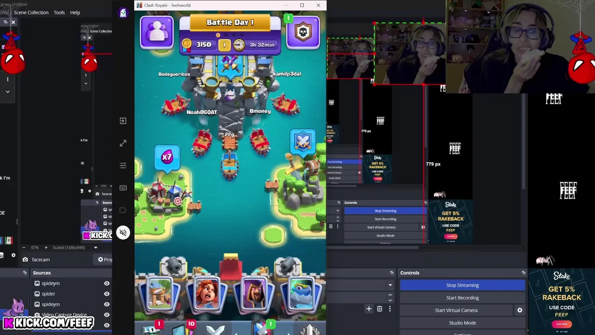Image resolution: width=595 pixels, height=335 pixels.
Task: Click the sidebar fullscreen expand arrows icon
Action: [x=123, y=143]
